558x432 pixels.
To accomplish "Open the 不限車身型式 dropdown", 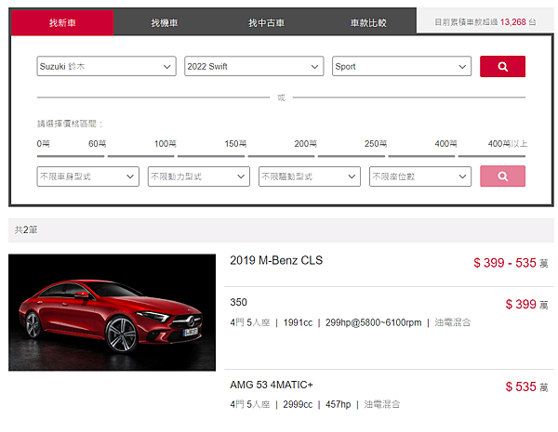I will pyautogui.click(x=88, y=177).
